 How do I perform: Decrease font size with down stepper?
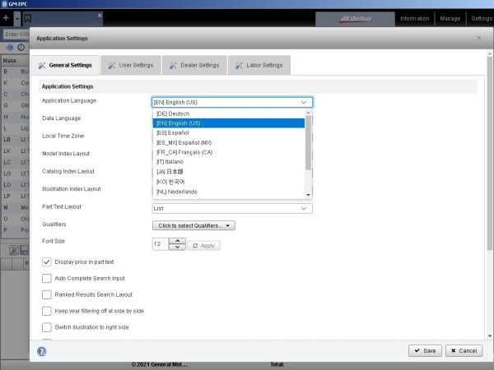click(x=177, y=247)
